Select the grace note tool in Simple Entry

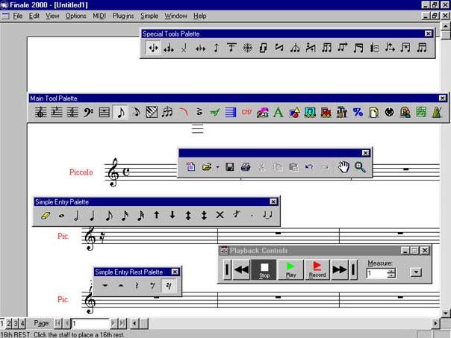pyautogui.click(x=236, y=215)
